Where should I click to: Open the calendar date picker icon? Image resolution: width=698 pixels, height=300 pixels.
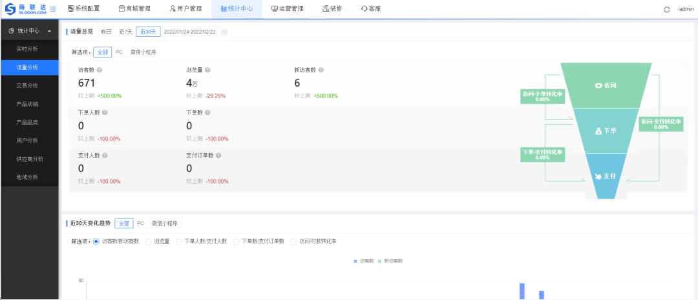(x=224, y=32)
